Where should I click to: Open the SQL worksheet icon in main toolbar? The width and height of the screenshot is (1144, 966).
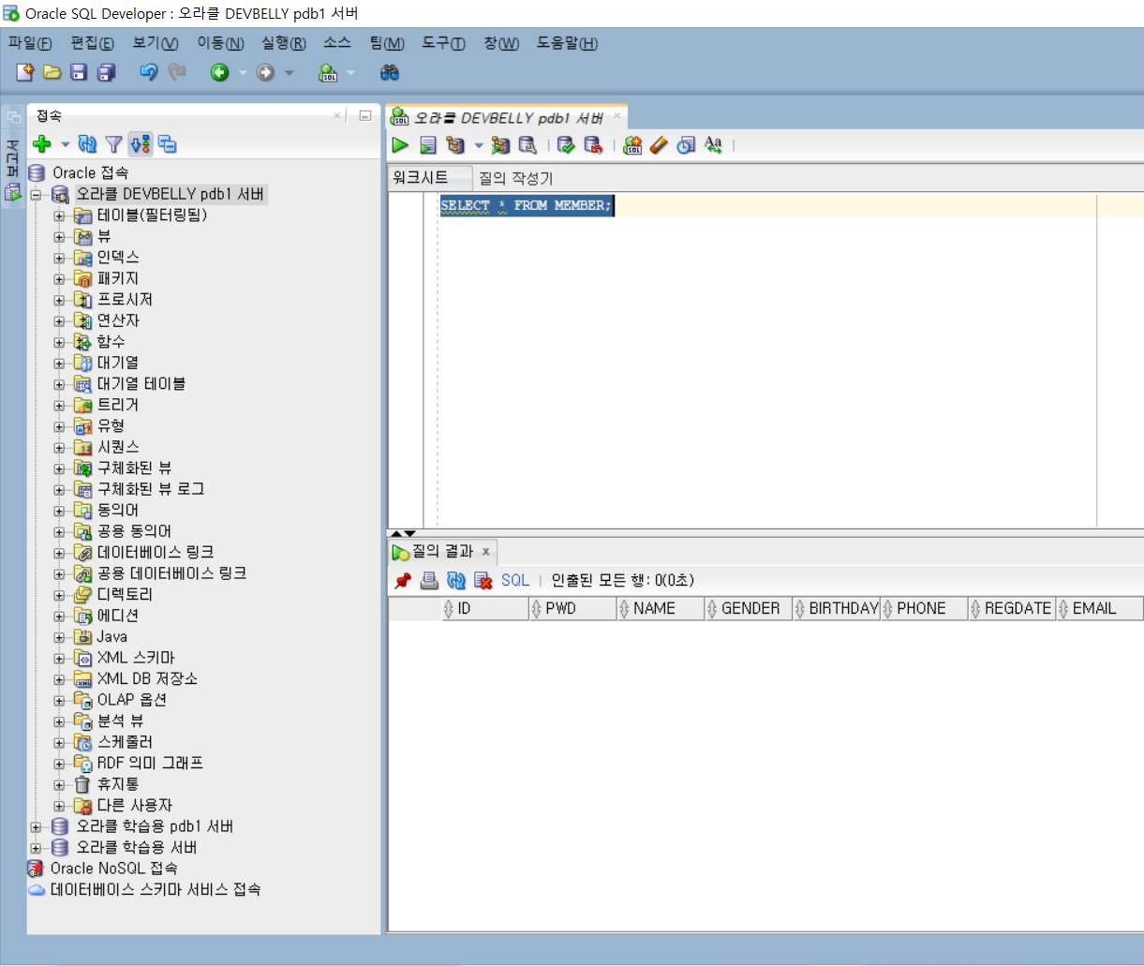click(x=328, y=72)
